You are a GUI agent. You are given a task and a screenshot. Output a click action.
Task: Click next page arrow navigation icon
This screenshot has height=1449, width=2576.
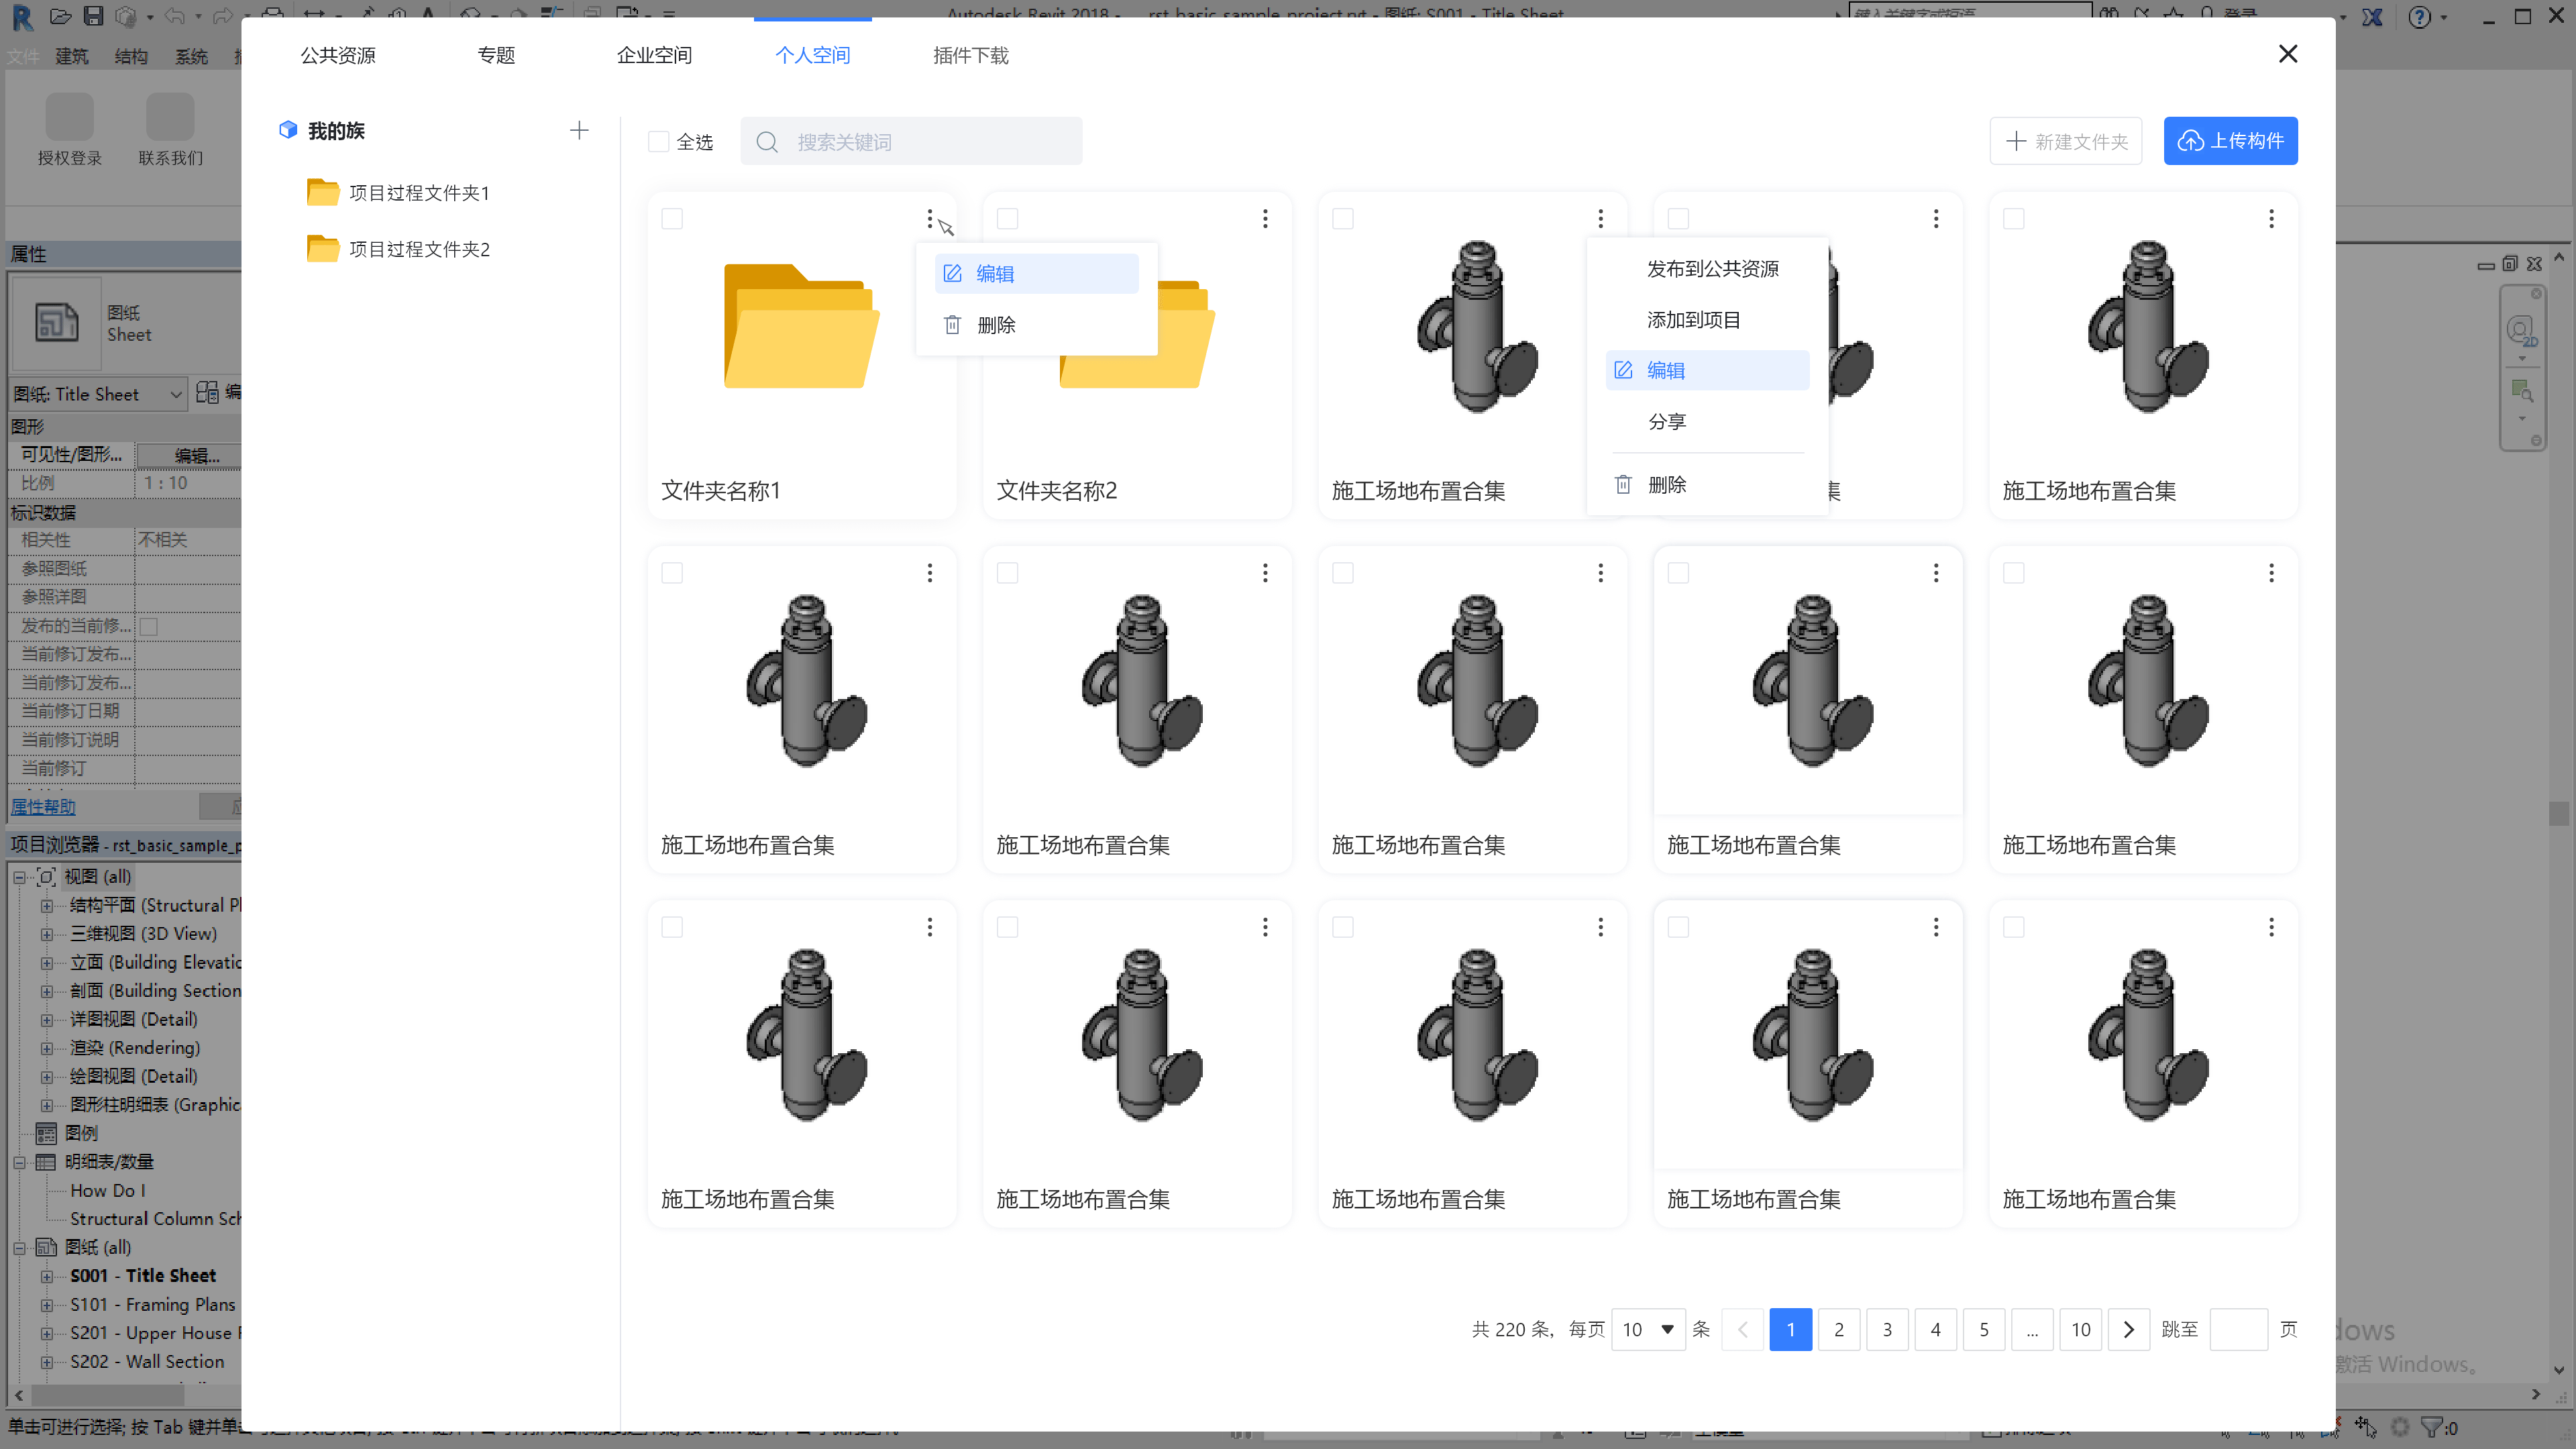pos(2130,1330)
